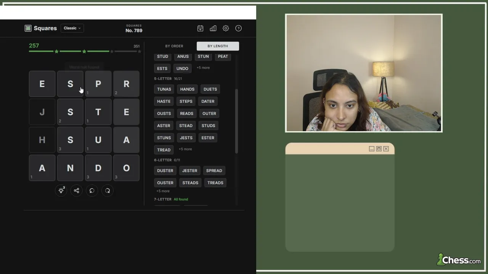Click the found word JESTS
Screen dimensions: 488x274
(186, 138)
